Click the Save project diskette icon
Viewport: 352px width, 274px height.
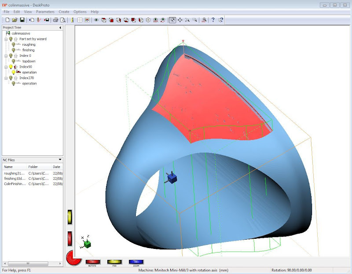click(x=22, y=20)
